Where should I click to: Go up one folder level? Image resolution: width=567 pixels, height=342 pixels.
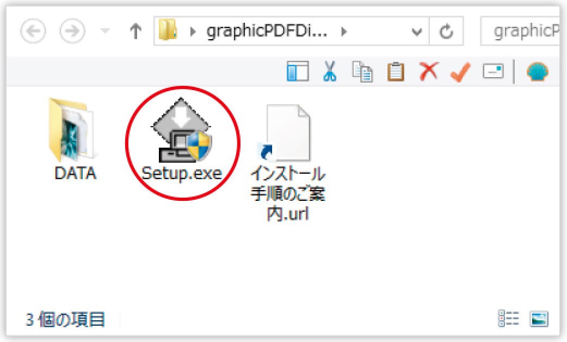pos(135,32)
